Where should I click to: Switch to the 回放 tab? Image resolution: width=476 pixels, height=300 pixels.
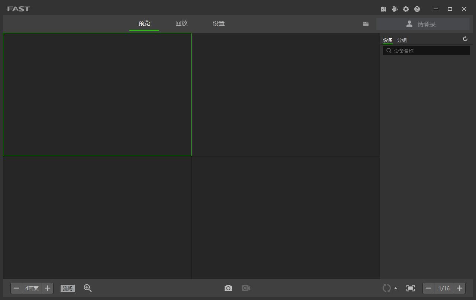pos(181,23)
